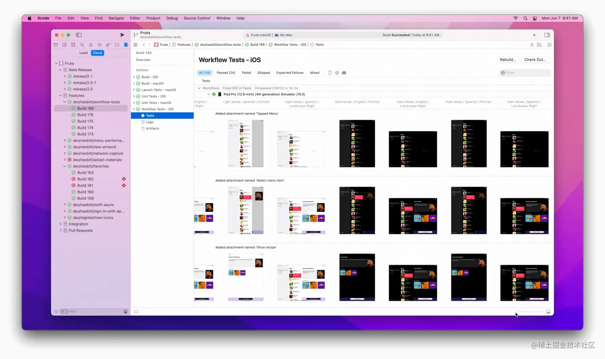Collapse the iPad Pro simulator row
The width and height of the screenshot is (605, 359).
208,94
